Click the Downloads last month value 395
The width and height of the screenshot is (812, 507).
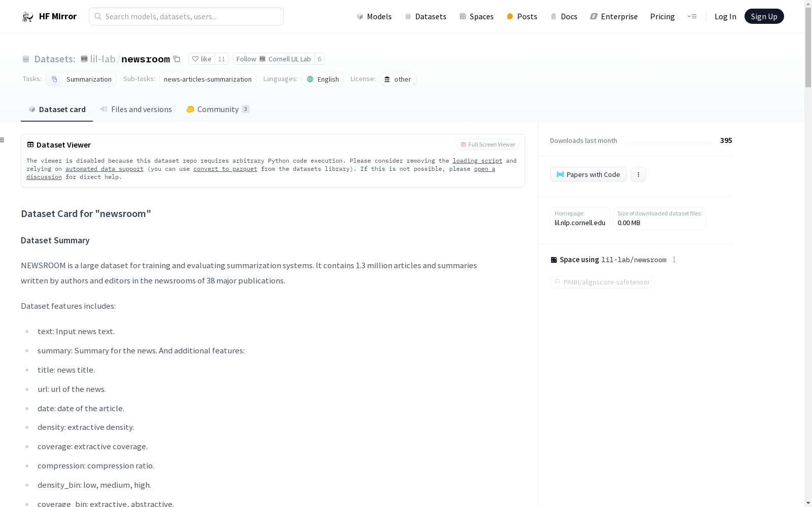[x=726, y=140]
